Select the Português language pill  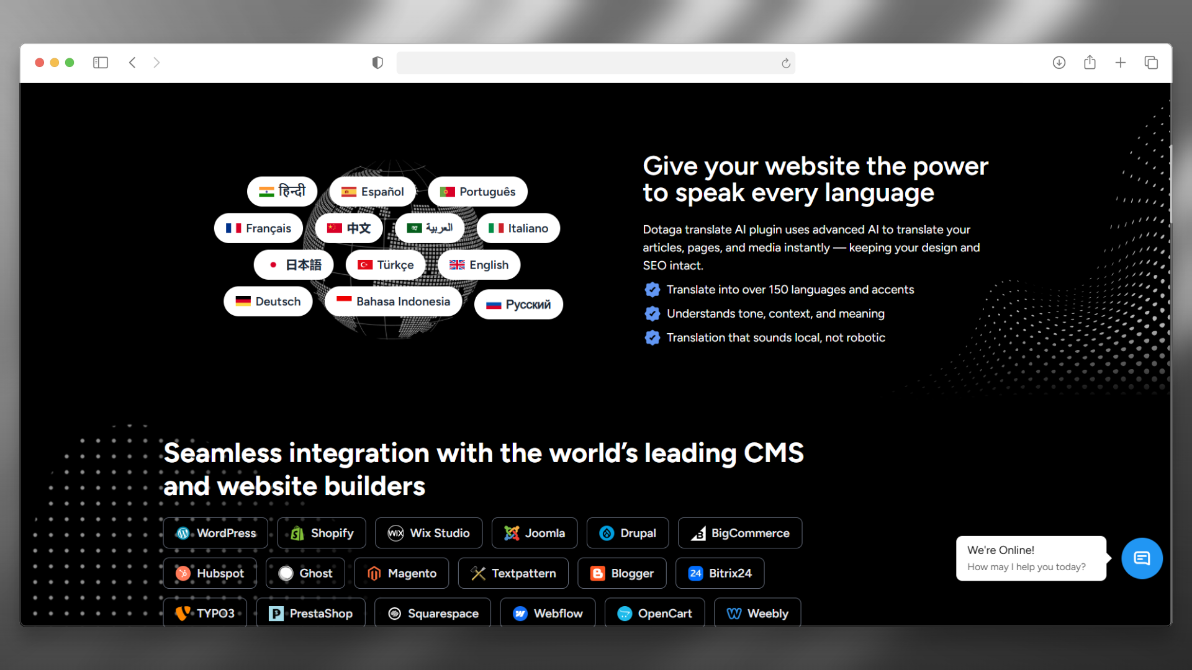pos(477,192)
